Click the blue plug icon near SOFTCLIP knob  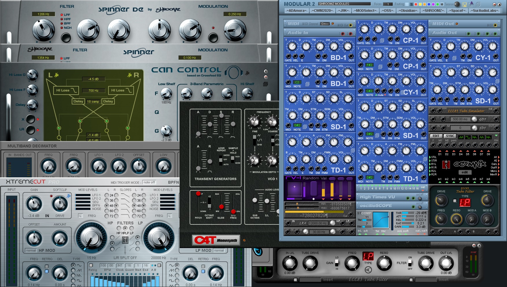click(x=69, y=196)
